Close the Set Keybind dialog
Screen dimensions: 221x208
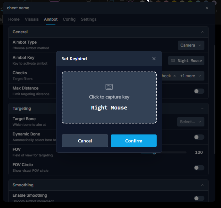pos(154,59)
